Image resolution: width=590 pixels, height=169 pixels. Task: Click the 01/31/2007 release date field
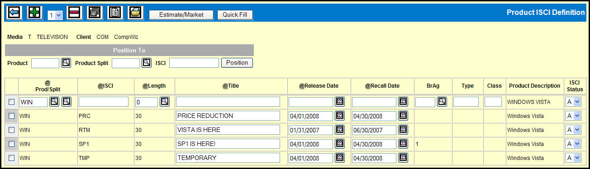point(311,130)
